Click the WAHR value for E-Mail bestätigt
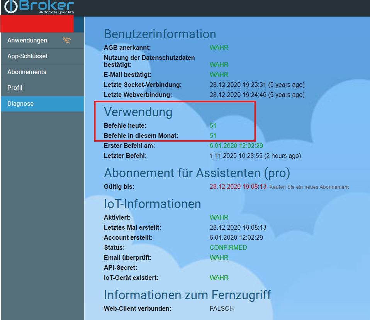This screenshot has height=320, width=370. click(219, 75)
